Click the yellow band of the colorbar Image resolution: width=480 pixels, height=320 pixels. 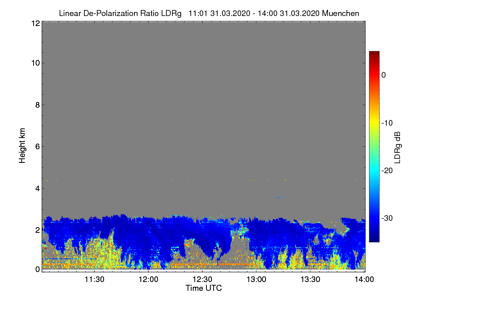(374, 122)
